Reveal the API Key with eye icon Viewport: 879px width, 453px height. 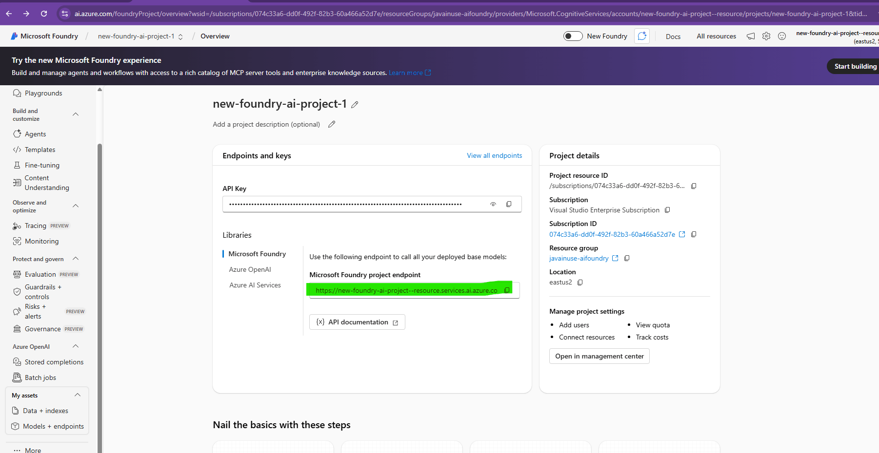(493, 204)
